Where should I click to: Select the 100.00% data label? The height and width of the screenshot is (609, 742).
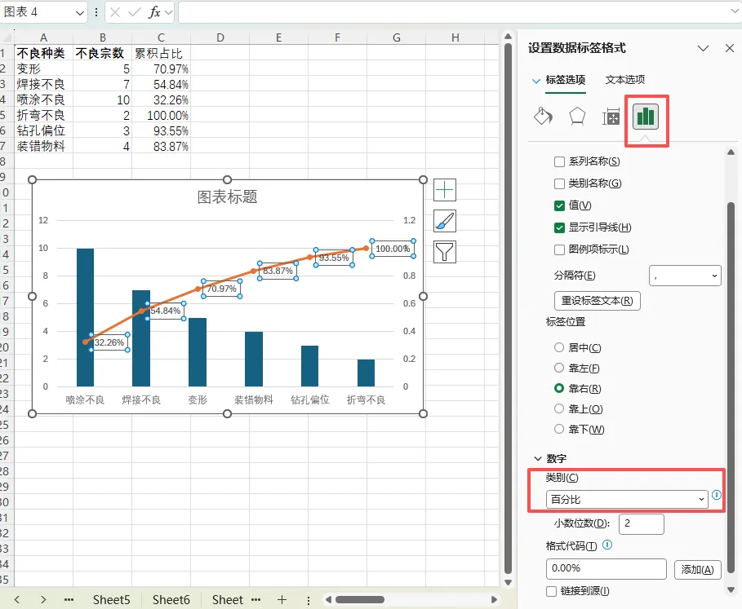pyautogui.click(x=393, y=249)
